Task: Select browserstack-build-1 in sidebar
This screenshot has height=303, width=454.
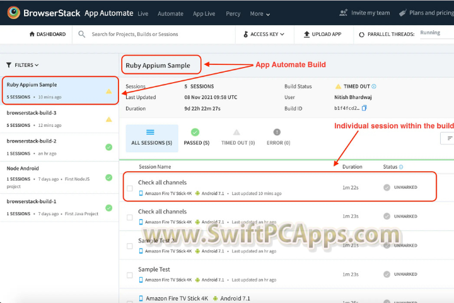Action: (x=59, y=207)
